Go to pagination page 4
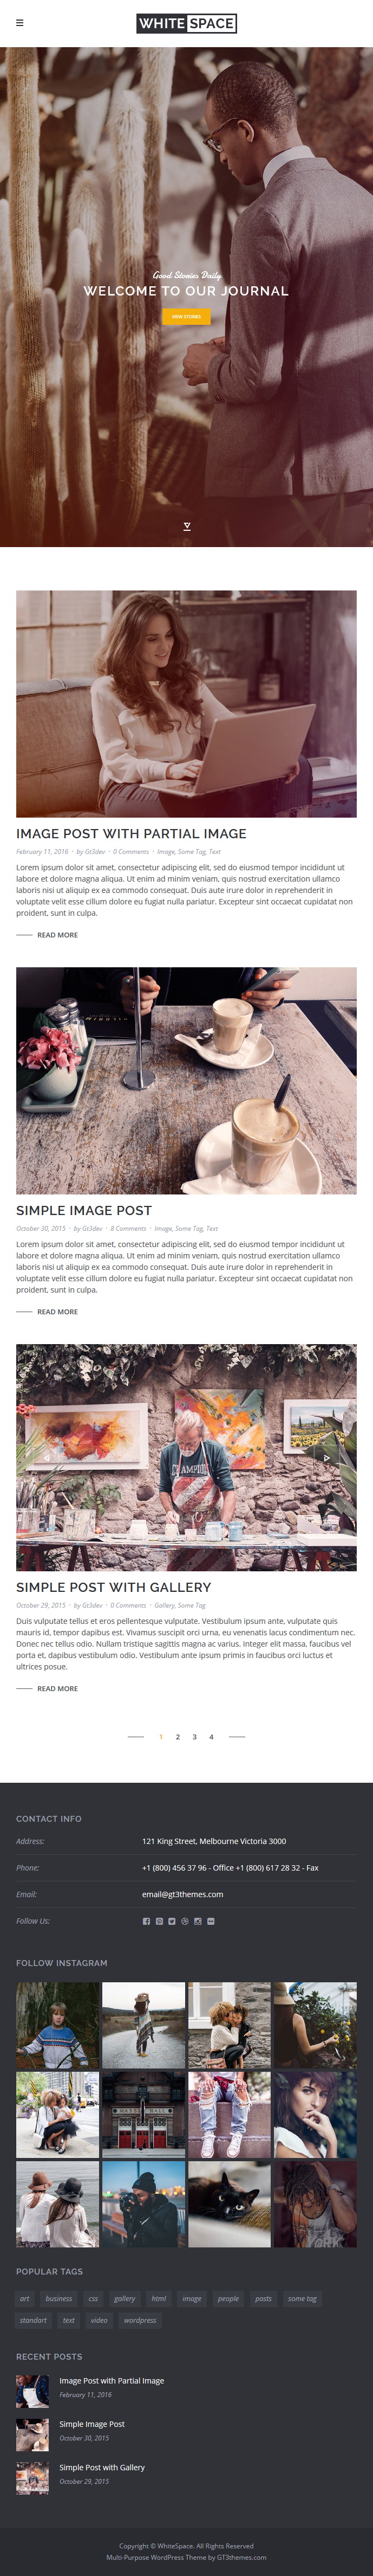 pos(212,1737)
